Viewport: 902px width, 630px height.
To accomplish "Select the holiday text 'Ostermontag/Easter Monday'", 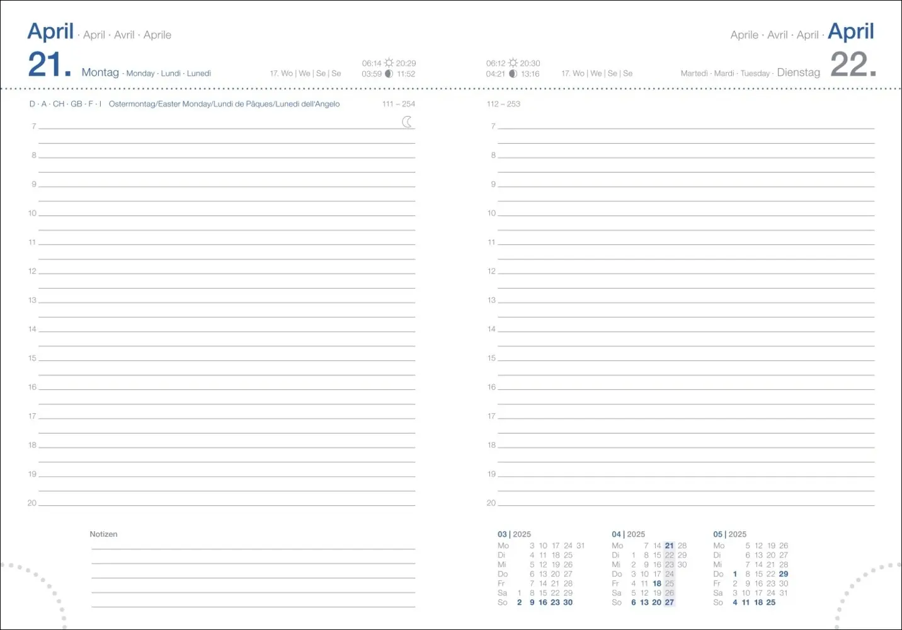I will tap(160, 104).
